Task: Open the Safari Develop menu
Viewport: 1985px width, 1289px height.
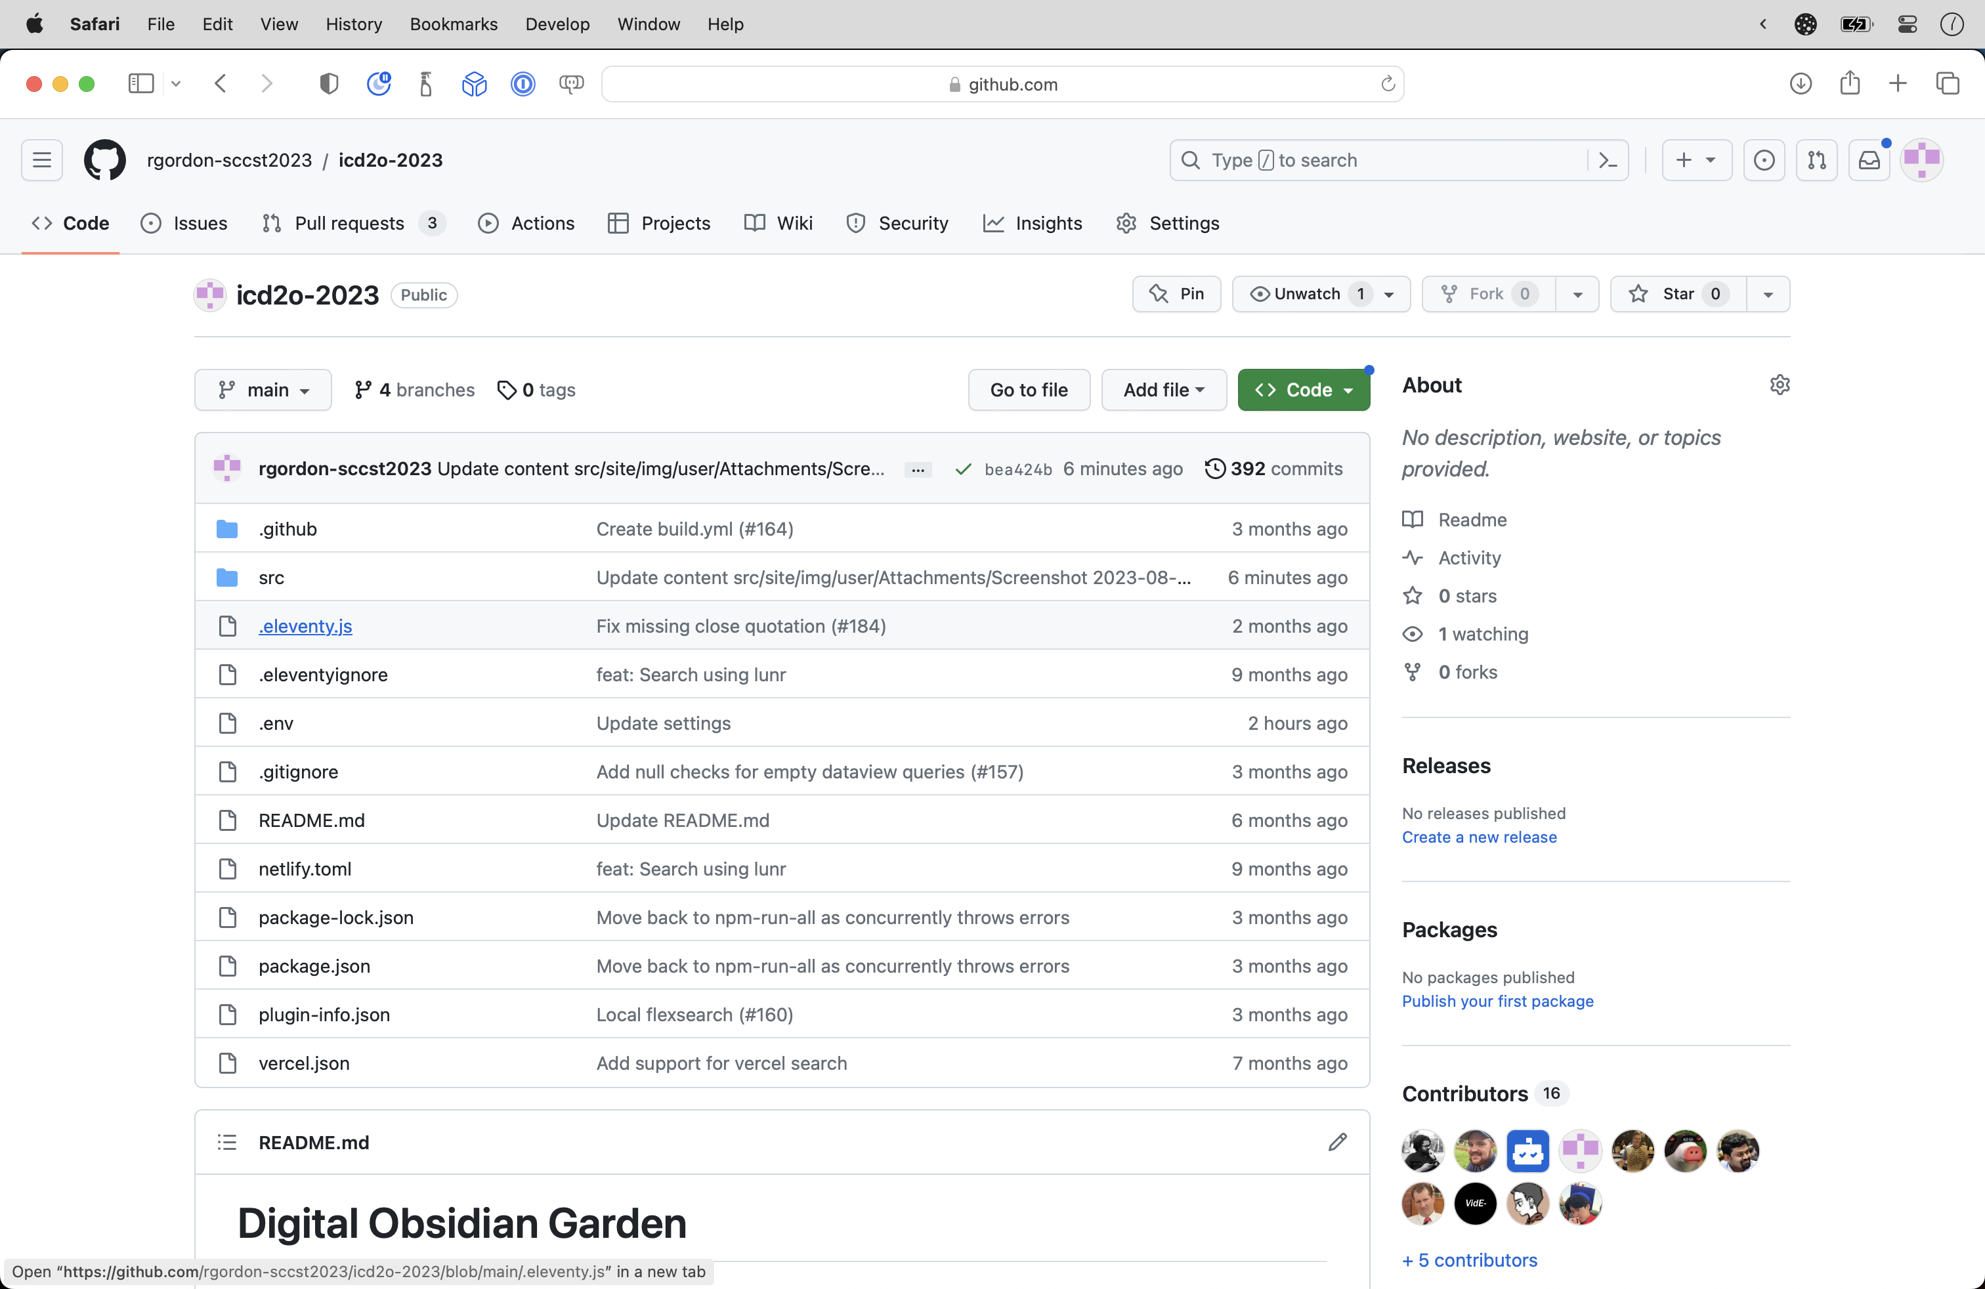Action: 557,24
